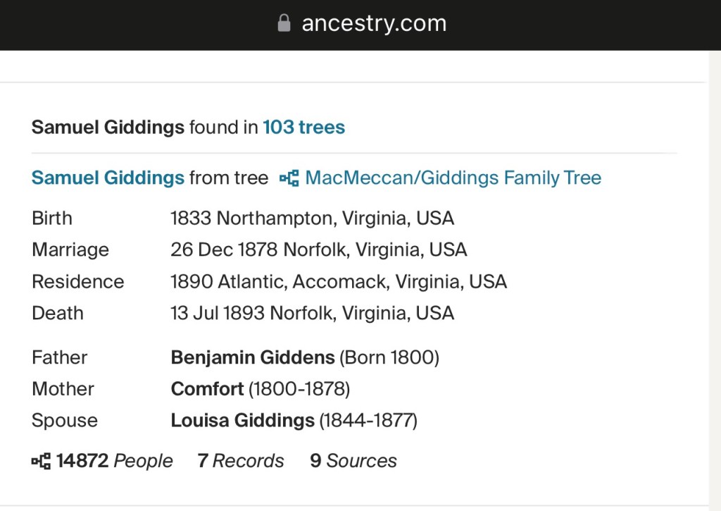This screenshot has width=721, height=511.
Task: Click bold Samuel Giddings heading text
Action: pos(108,128)
